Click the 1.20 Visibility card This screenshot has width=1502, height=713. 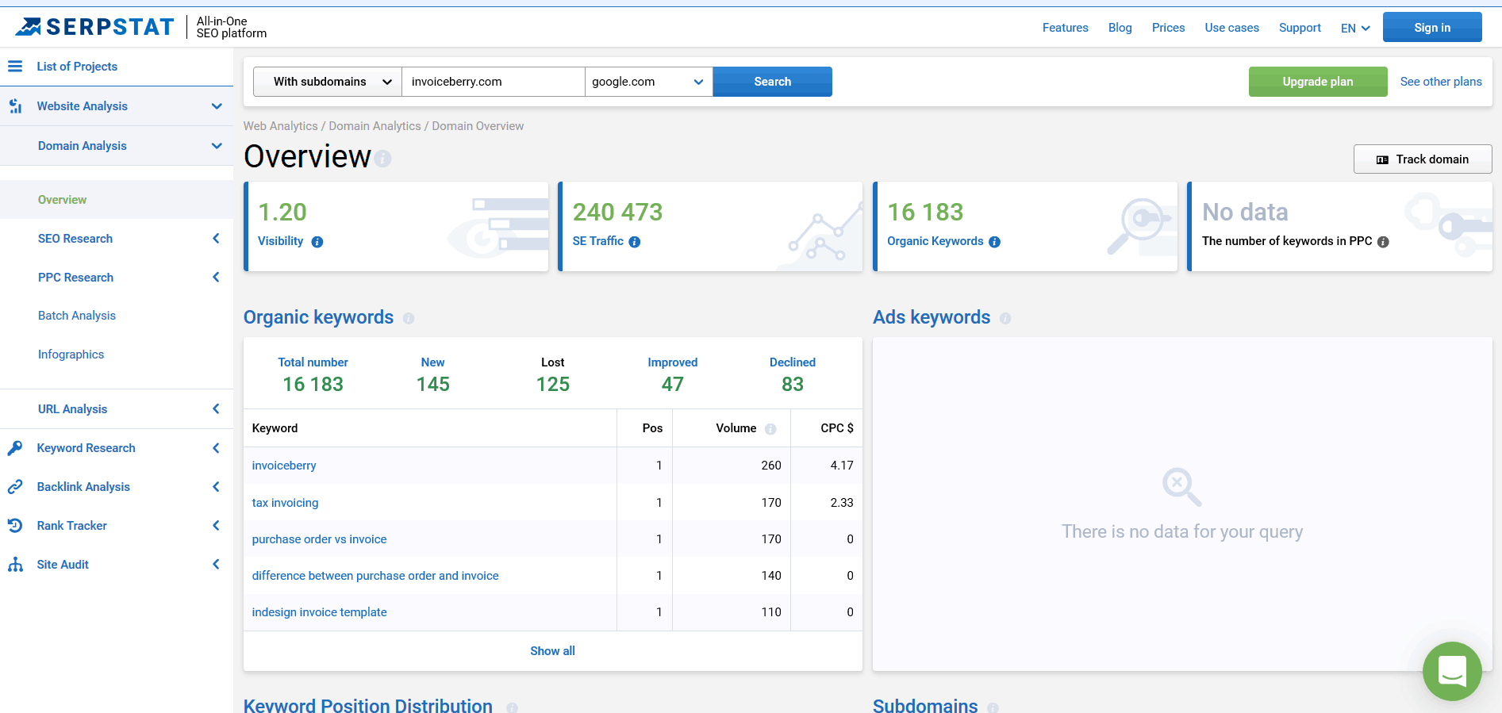click(x=396, y=227)
